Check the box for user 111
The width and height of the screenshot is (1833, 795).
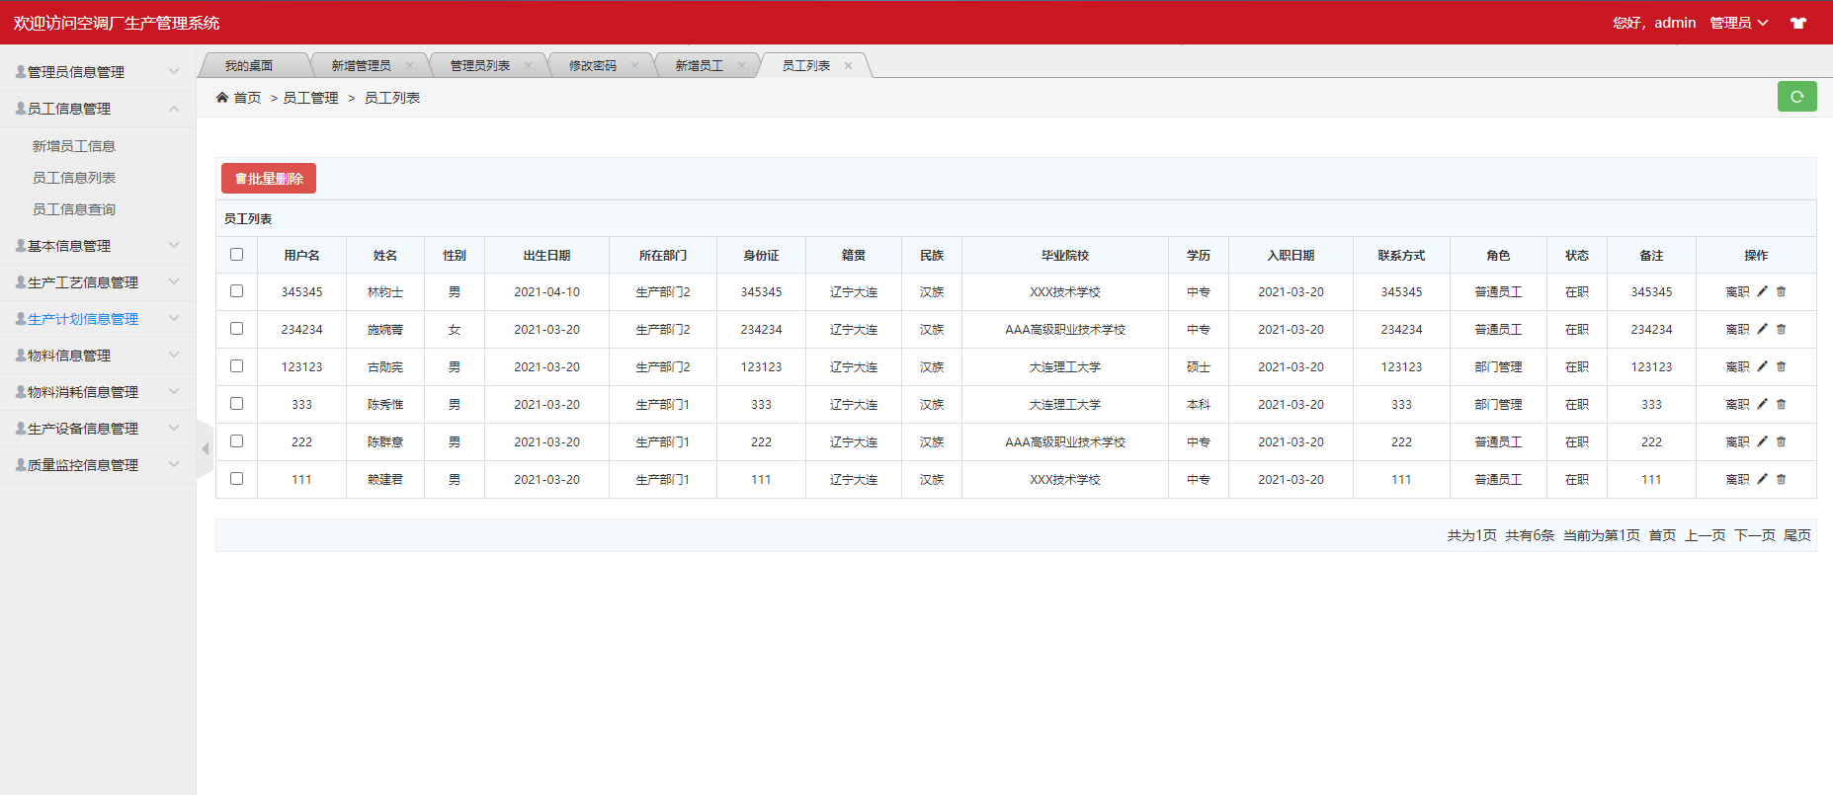tap(236, 478)
